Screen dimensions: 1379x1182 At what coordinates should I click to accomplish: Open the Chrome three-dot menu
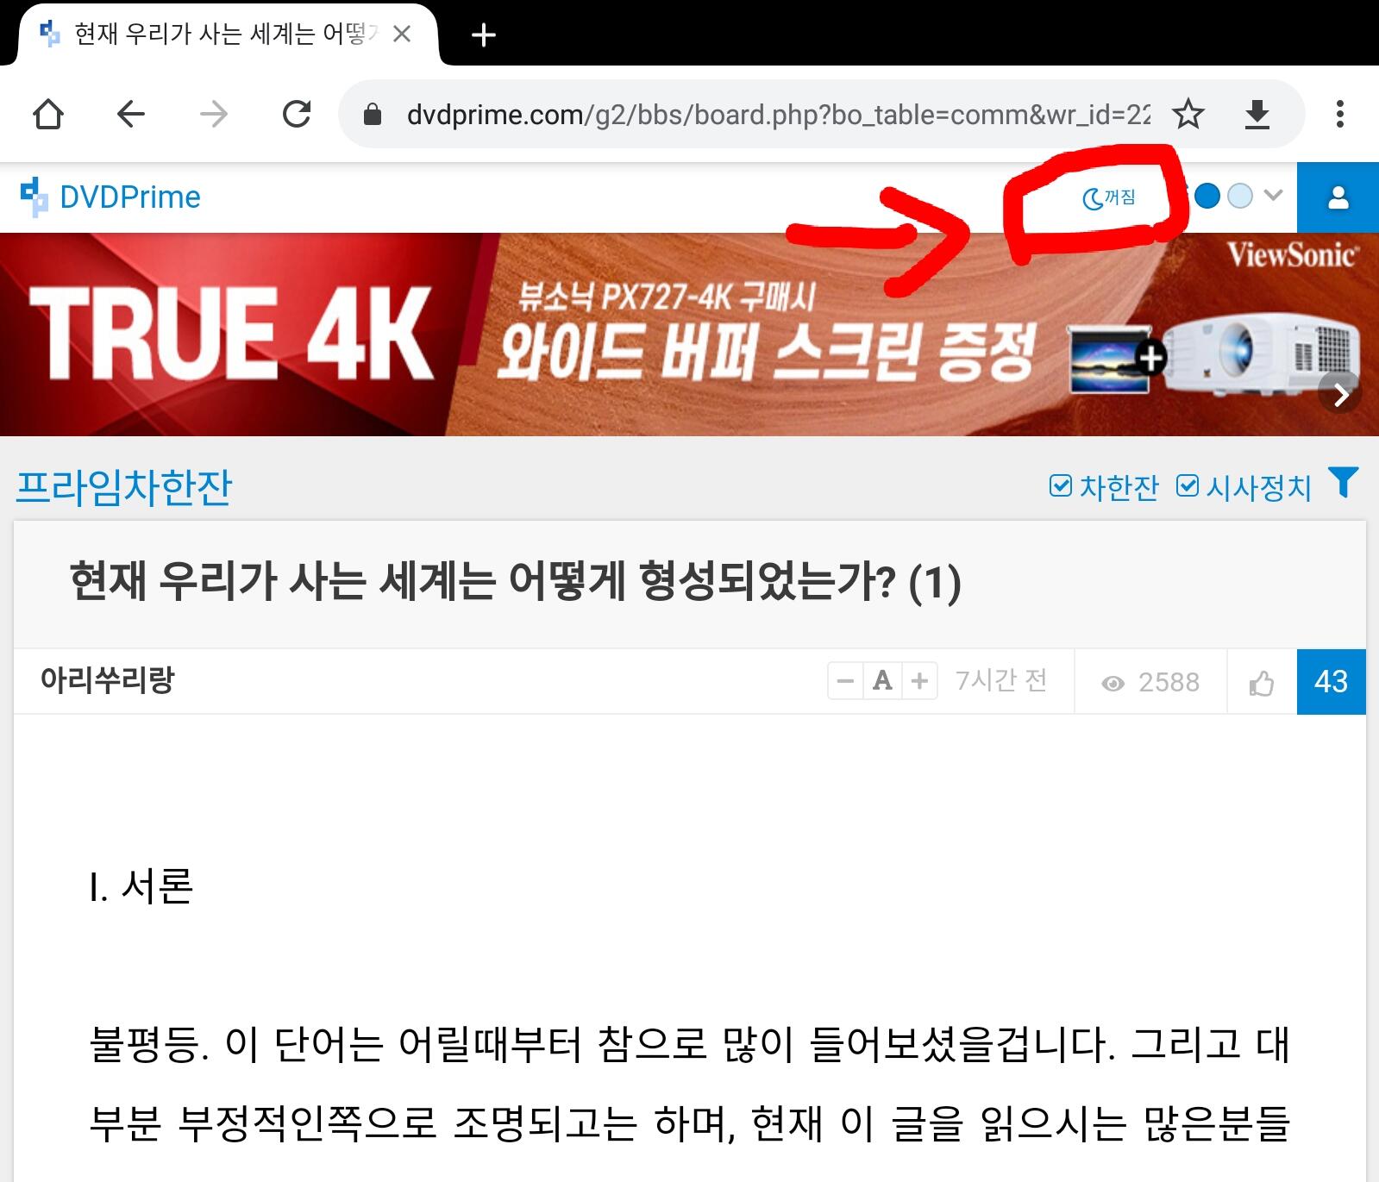click(x=1339, y=114)
